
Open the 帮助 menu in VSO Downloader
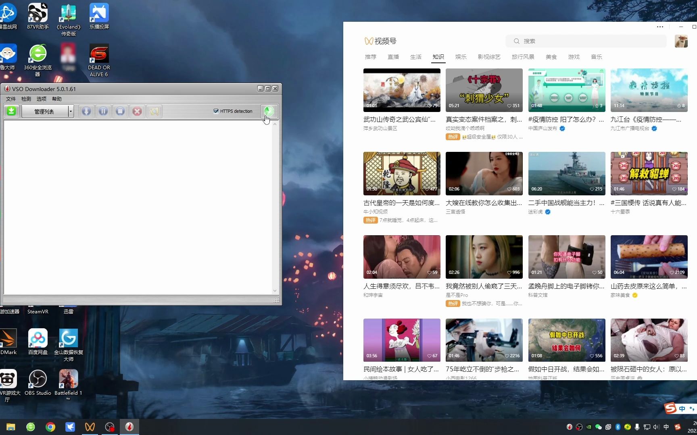pyautogui.click(x=57, y=99)
